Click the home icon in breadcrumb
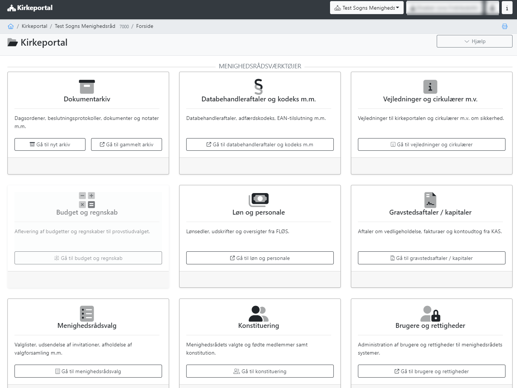The width and height of the screenshot is (517, 388). click(x=11, y=26)
